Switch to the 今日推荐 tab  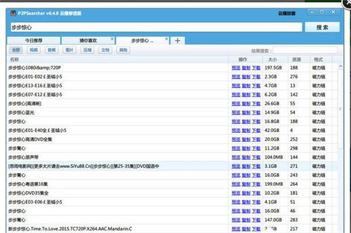pyautogui.click(x=34, y=40)
